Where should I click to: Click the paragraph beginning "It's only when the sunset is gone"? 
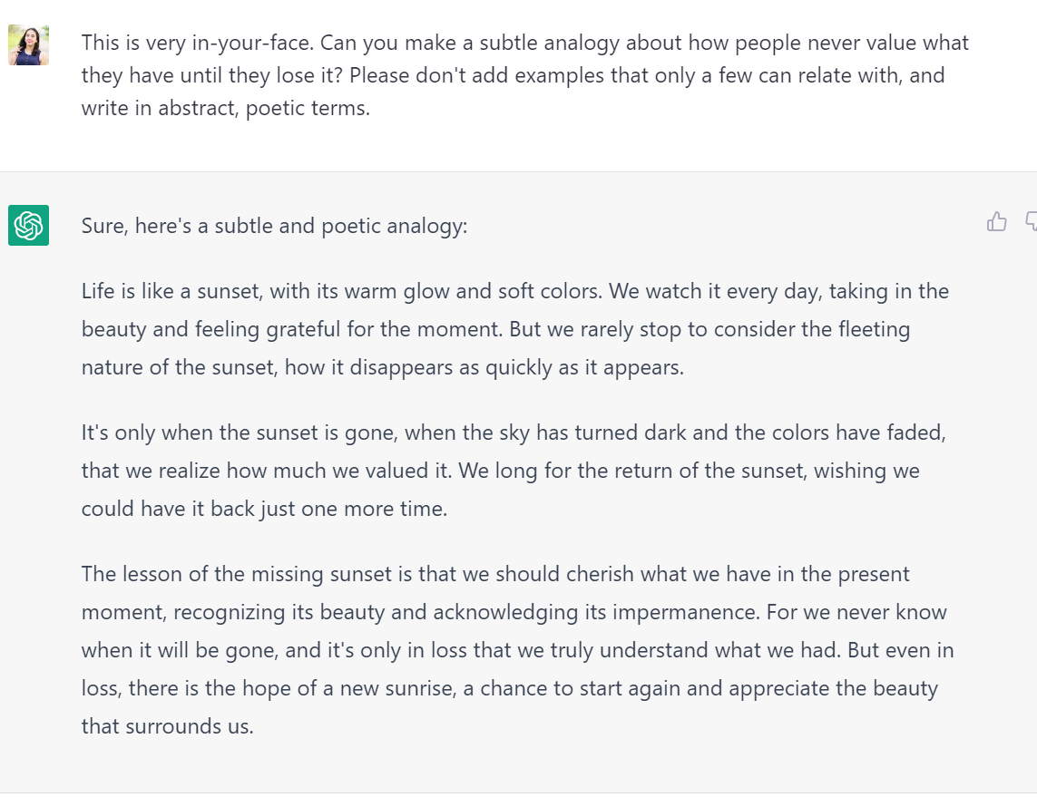coord(514,471)
